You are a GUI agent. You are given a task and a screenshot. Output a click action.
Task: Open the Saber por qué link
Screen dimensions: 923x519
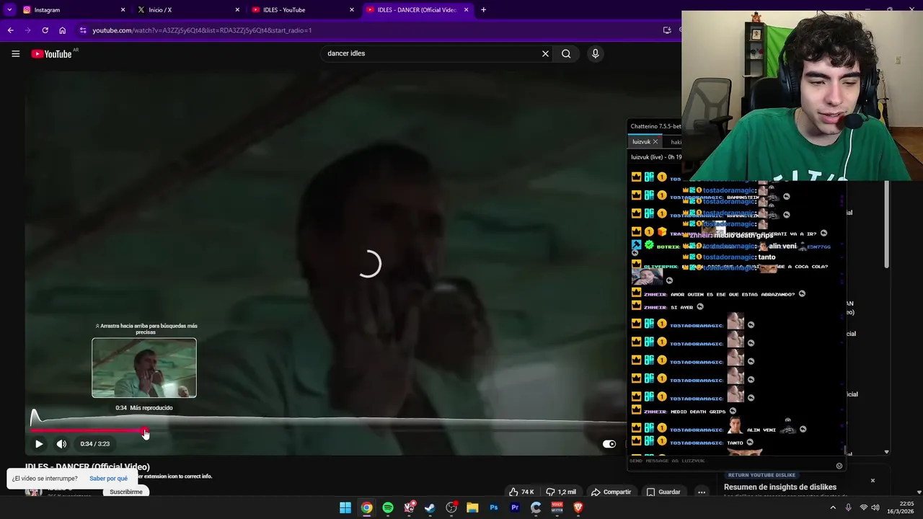click(108, 479)
